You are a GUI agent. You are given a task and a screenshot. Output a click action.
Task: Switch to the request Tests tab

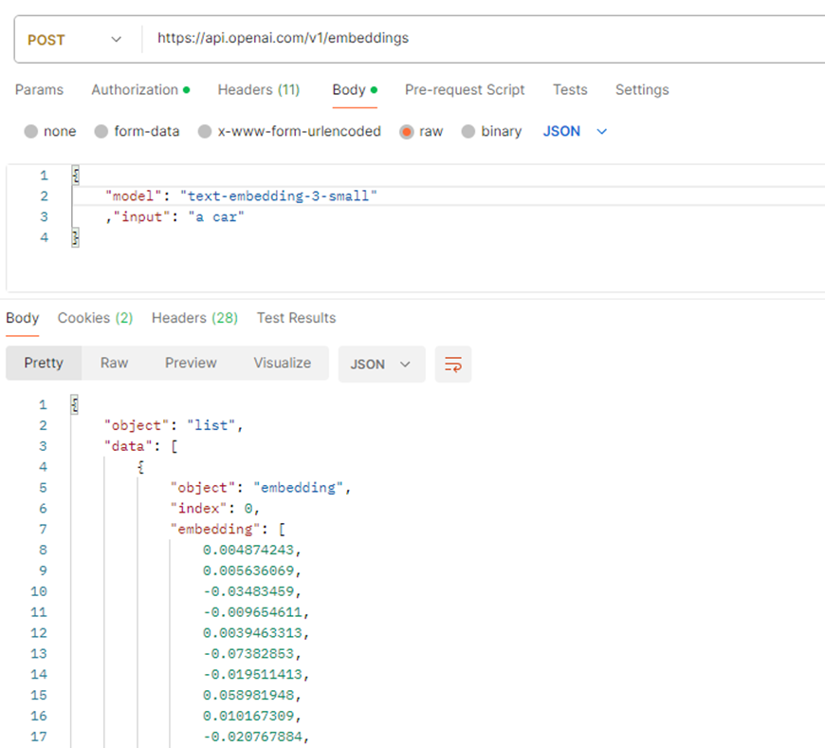pos(570,90)
